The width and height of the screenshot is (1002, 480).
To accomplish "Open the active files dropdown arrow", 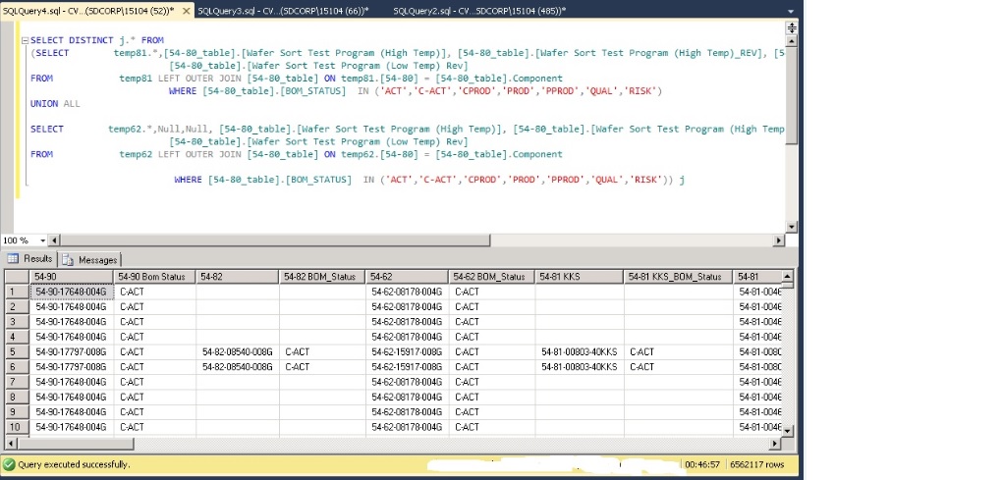I will (791, 12).
